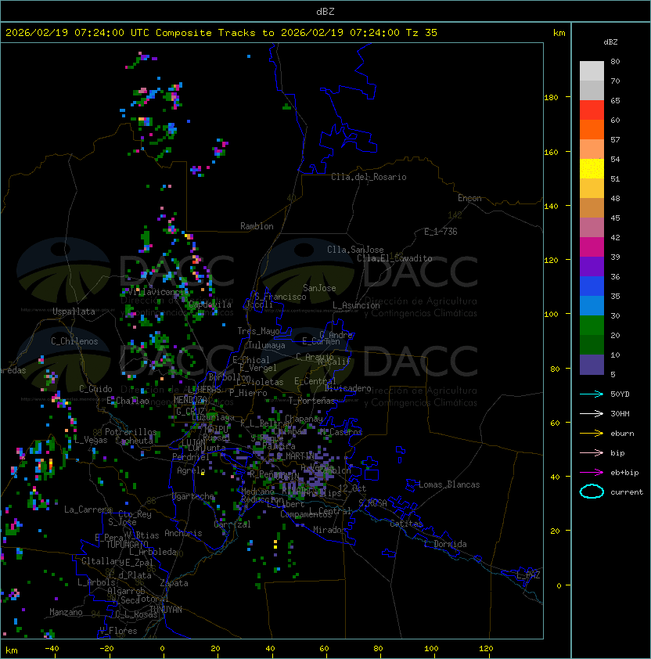Click the white 30HM arrow icon
Screen dimensions: 651x659
pos(592,413)
